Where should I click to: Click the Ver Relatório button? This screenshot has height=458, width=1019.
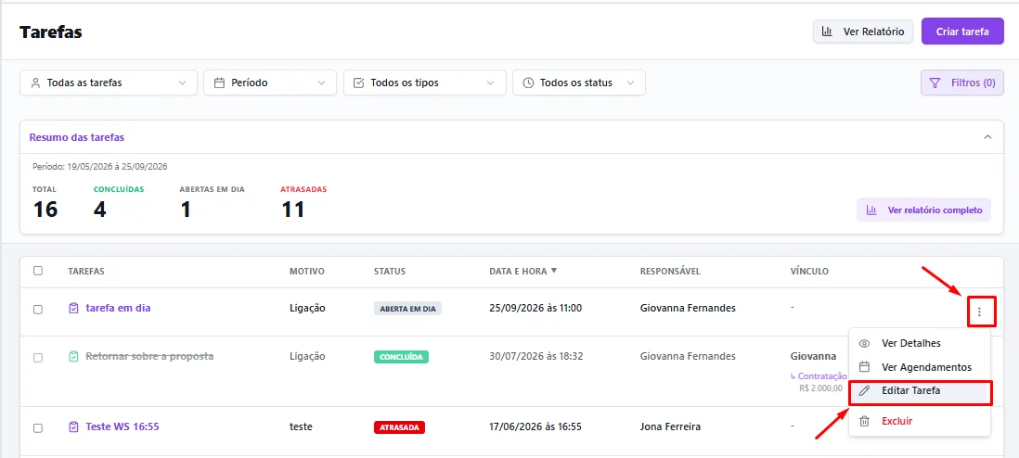point(863,32)
